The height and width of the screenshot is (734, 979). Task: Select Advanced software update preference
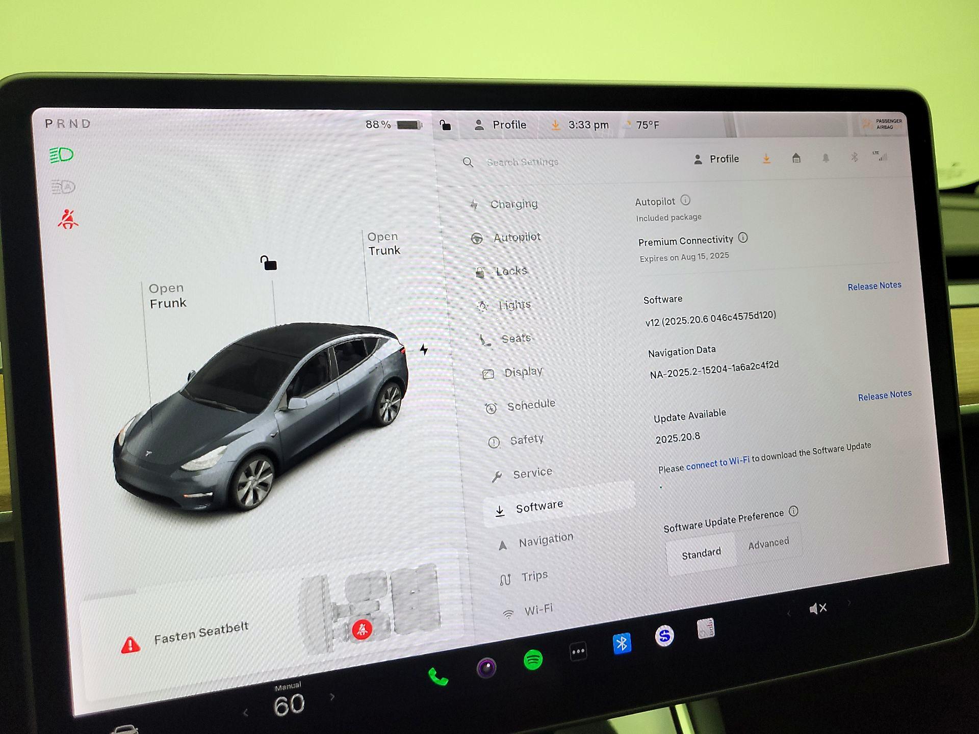tap(768, 543)
